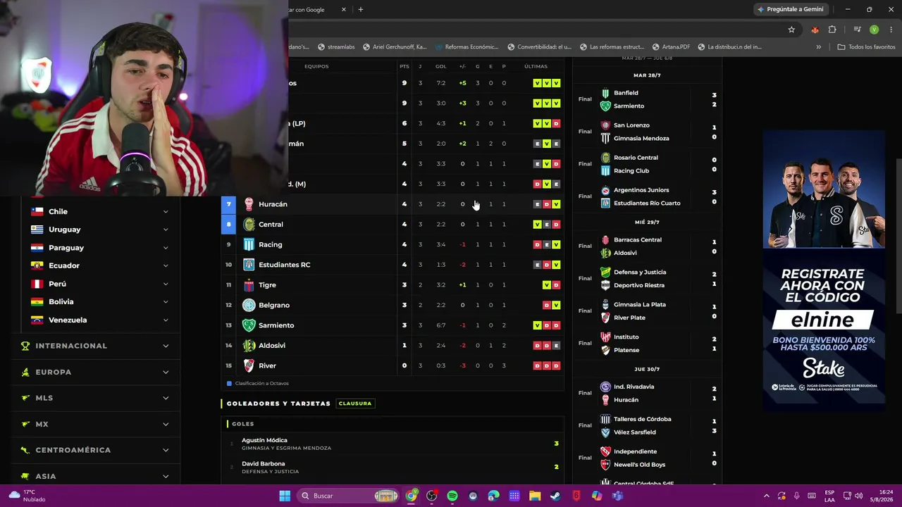This screenshot has width=902, height=507.
Task: Expand the Perú leagues list
Action: (x=166, y=284)
